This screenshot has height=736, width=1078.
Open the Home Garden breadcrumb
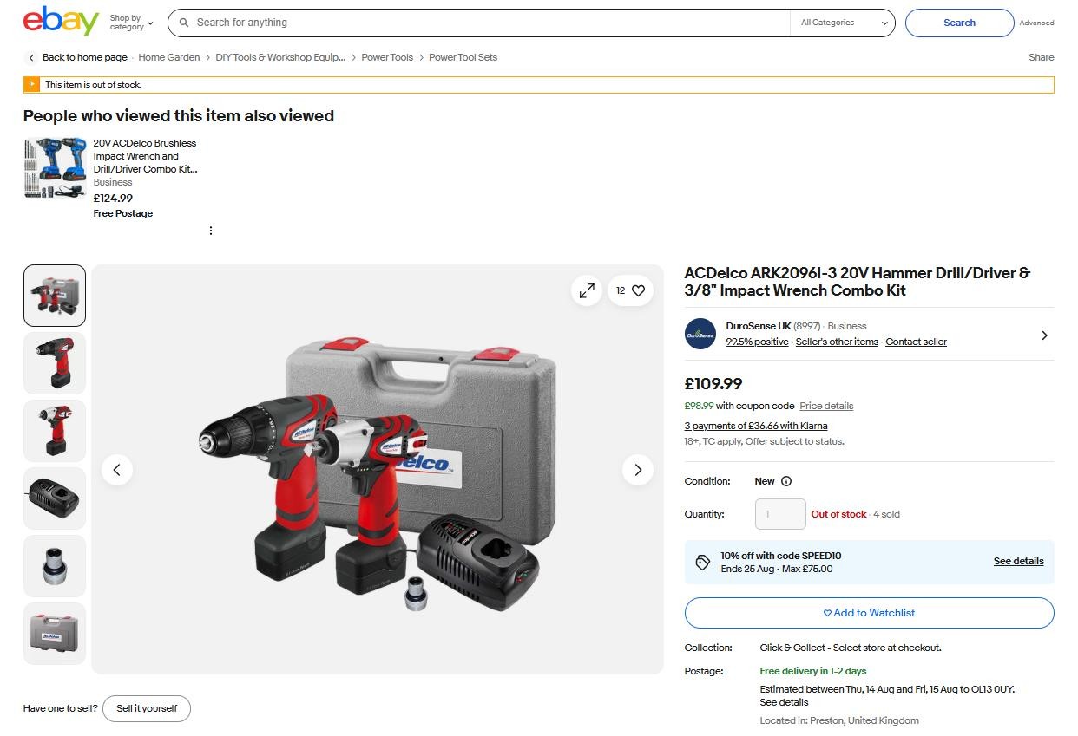pos(169,57)
